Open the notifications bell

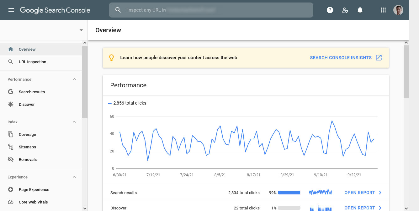[x=360, y=10]
